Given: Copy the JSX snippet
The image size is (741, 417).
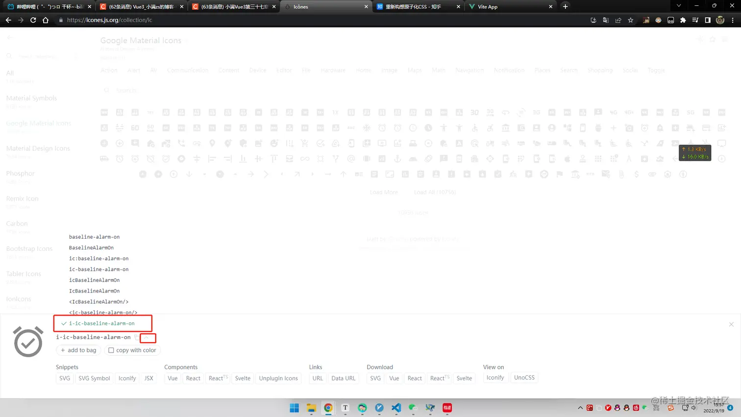Looking at the screenshot, I should pos(149,378).
